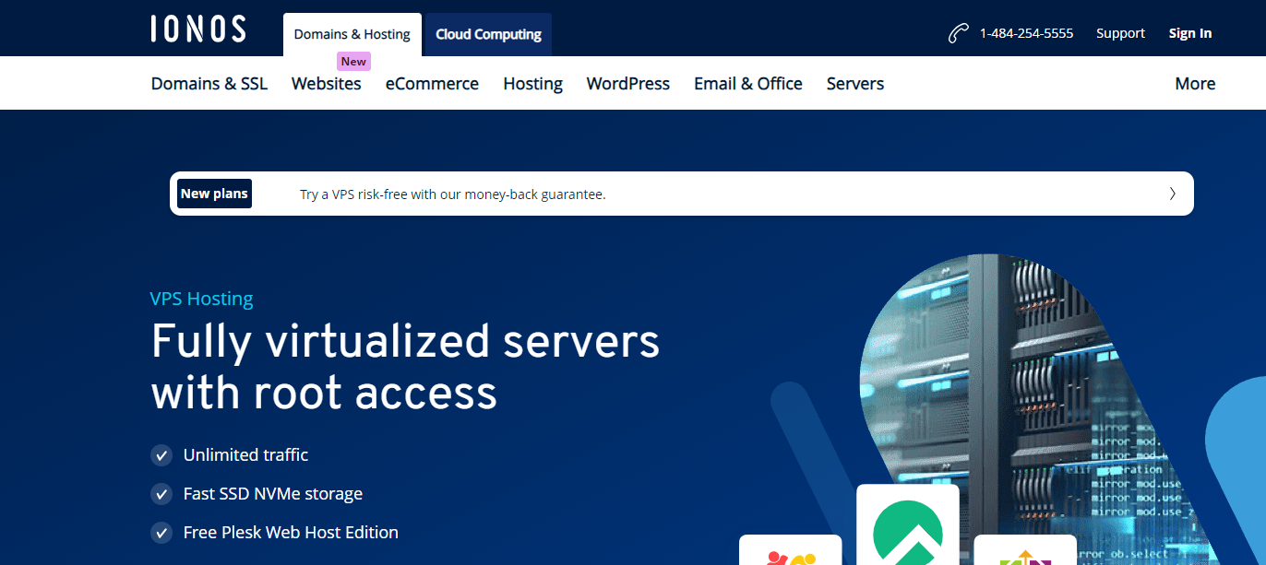Click the 'Unlimited traffic' text

click(x=245, y=455)
